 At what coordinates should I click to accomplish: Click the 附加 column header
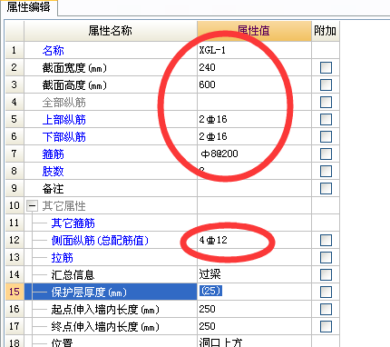coord(326,31)
